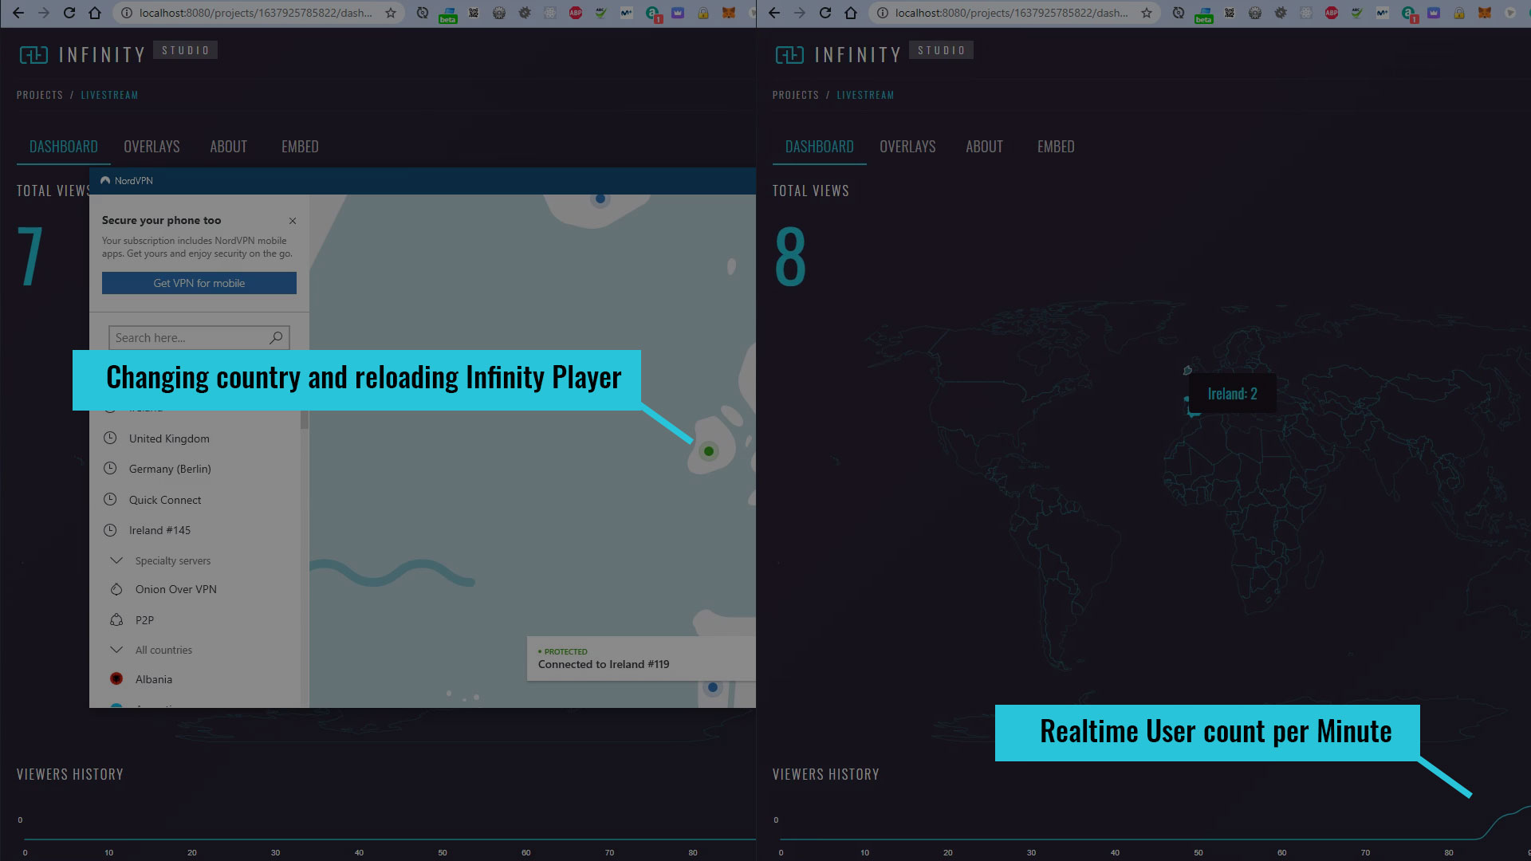Click the Onion Over VPN icon
The width and height of the screenshot is (1531, 861).
point(116,589)
